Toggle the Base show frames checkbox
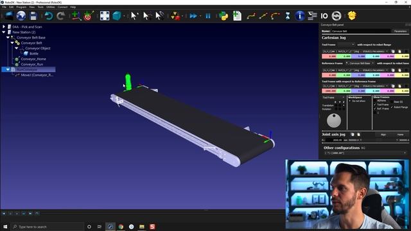The height and width of the screenshot is (231, 411). point(392,101)
